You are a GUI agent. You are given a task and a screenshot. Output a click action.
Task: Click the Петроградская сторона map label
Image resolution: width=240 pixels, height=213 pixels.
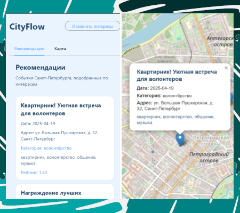(211, 141)
